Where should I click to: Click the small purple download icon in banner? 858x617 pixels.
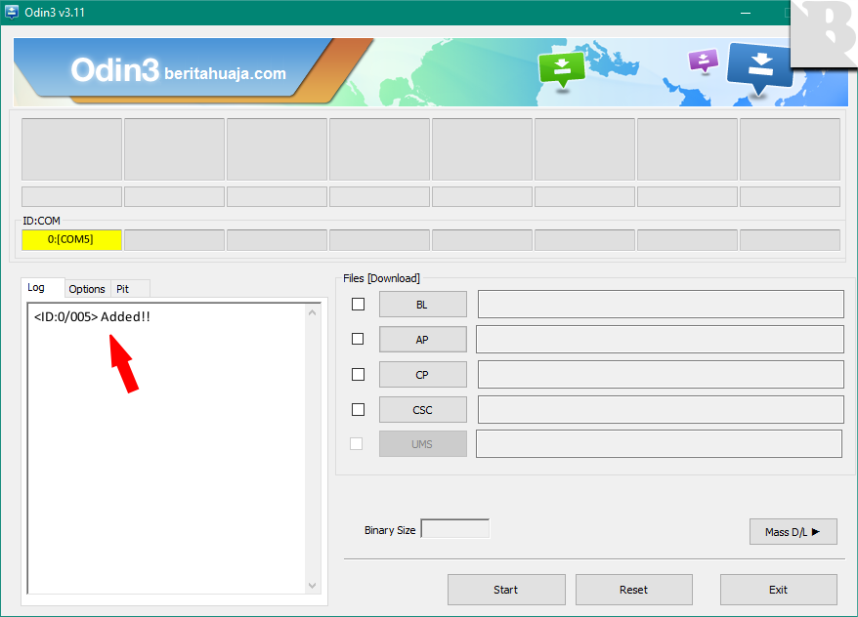[x=703, y=61]
